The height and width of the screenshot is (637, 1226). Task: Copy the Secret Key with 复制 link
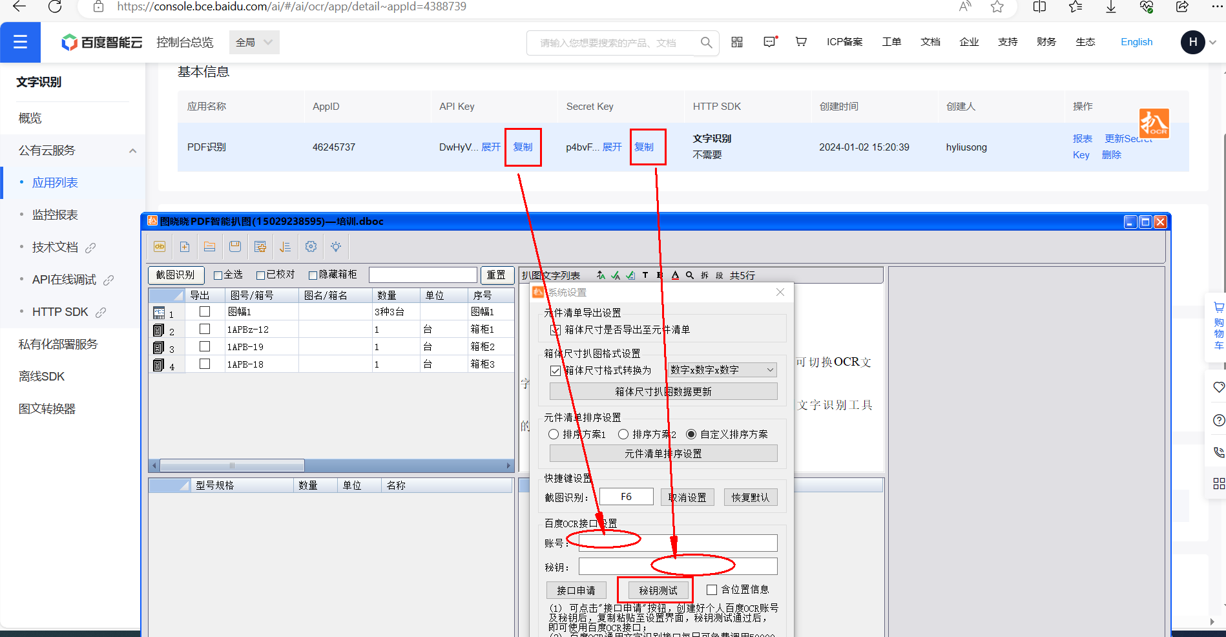(644, 147)
